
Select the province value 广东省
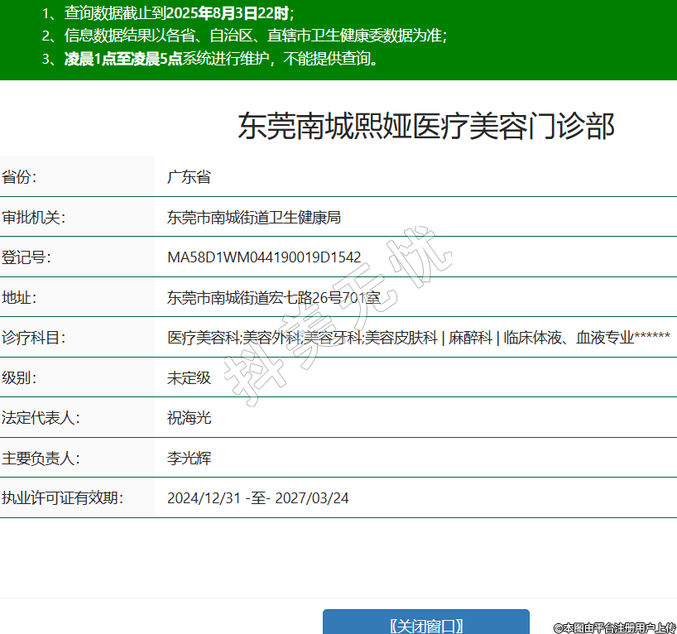189,177
